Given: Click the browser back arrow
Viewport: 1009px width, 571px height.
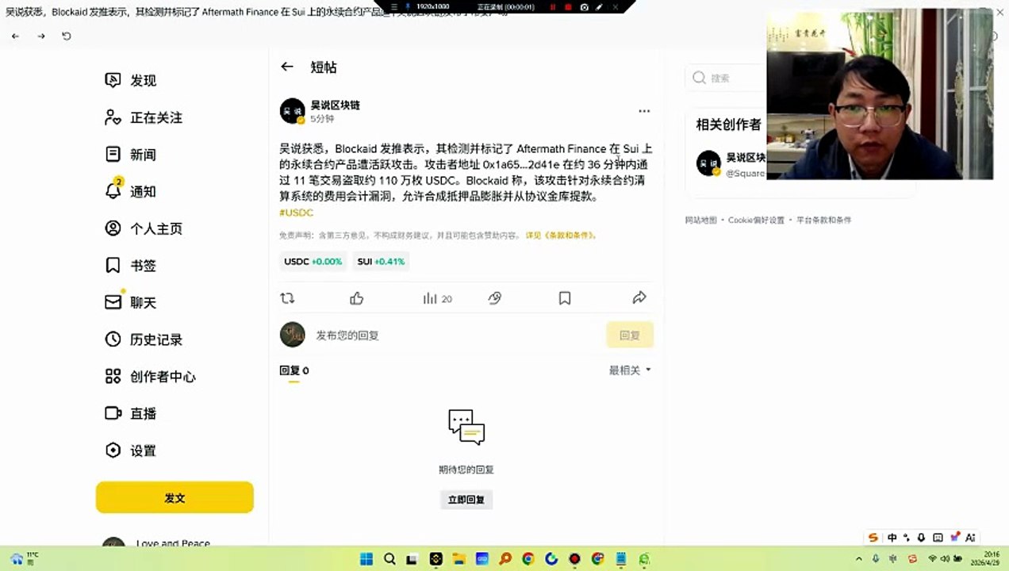Looking at the screenshot, I should [x=15, y=36].
